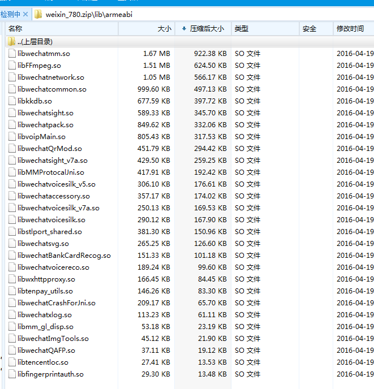Image resolution: width=374 pixels, height=389 pixels.
Task: Click libMMProtocalJni.so file icon
Action: [12, 172]
